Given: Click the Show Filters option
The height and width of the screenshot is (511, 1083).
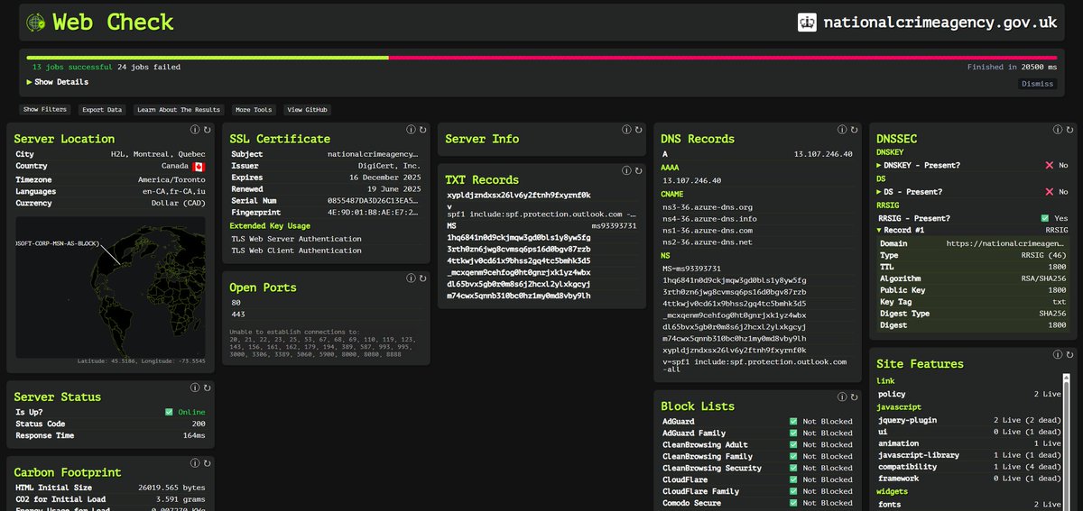Looking at the screenshot, I should (x=45, y=110).
